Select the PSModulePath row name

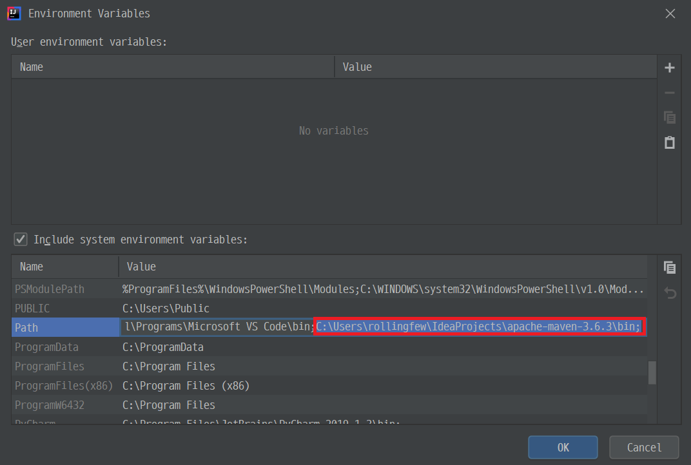pos(50,289)
